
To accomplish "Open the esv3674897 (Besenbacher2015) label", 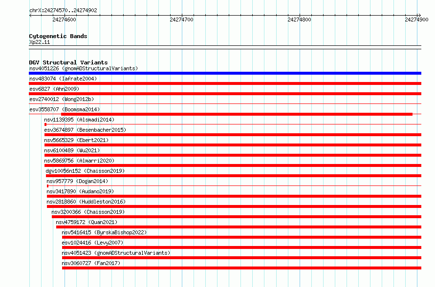I will pos(85,130).
